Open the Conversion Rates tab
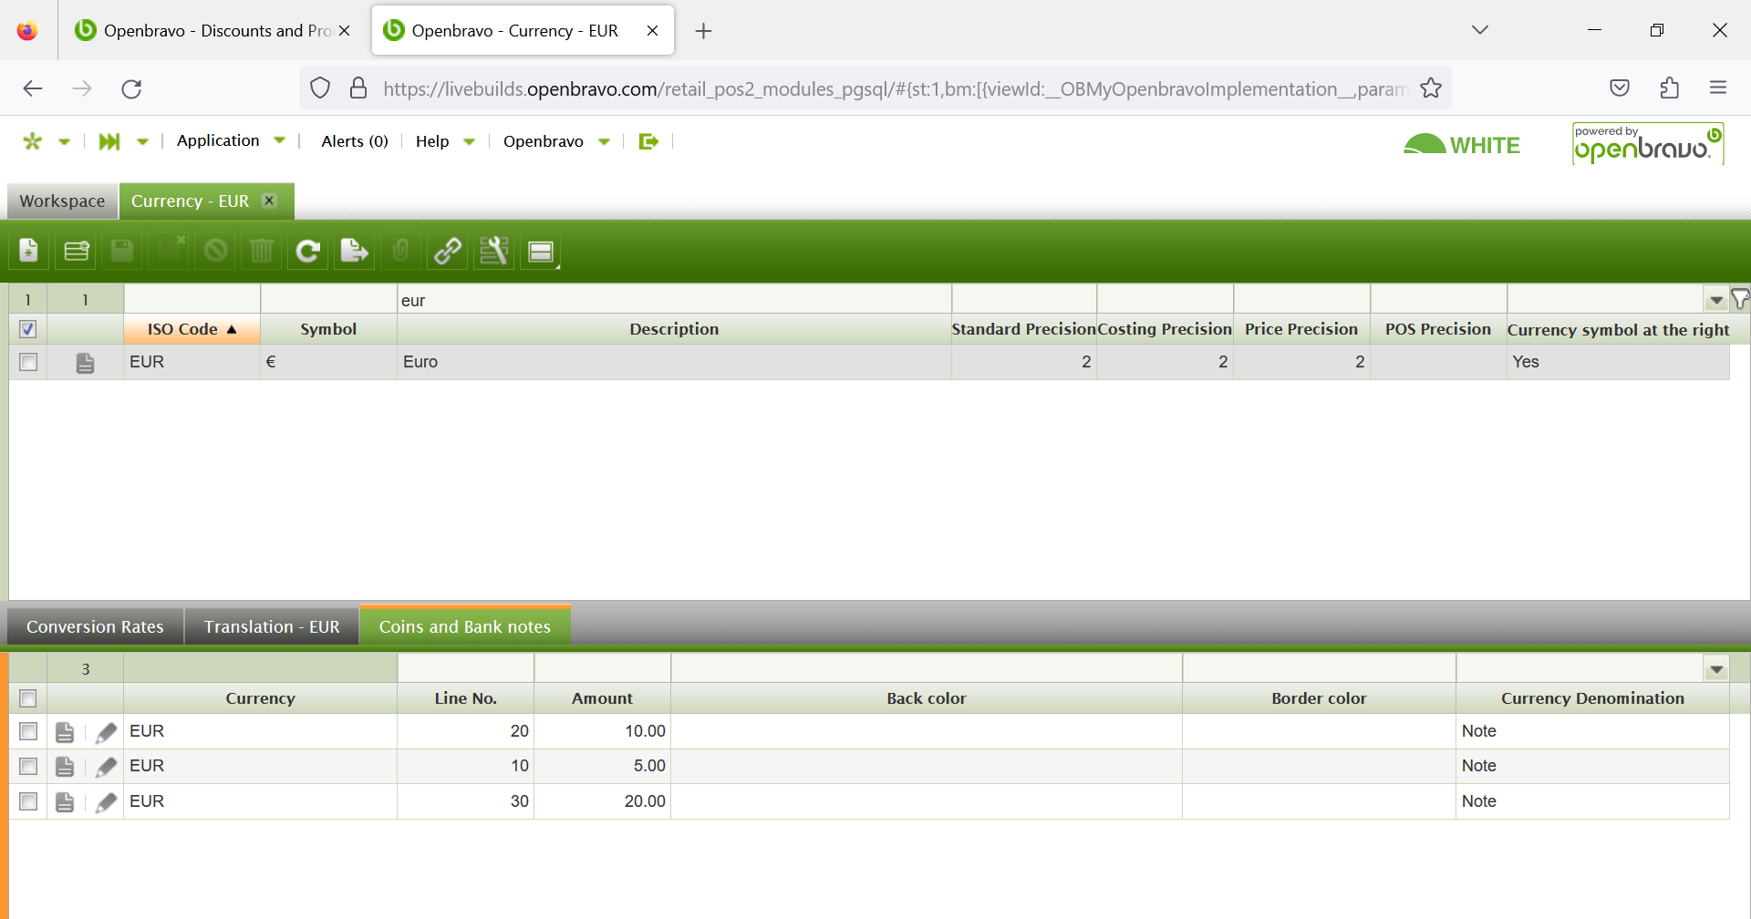 [95, 626]
